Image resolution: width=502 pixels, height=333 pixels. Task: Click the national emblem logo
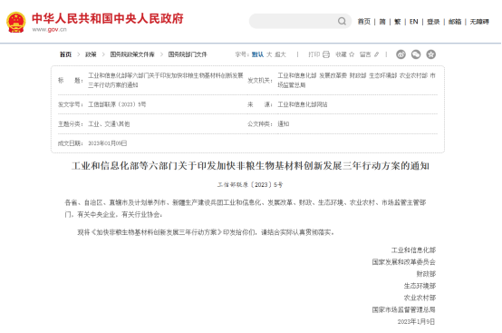(16, 22)
